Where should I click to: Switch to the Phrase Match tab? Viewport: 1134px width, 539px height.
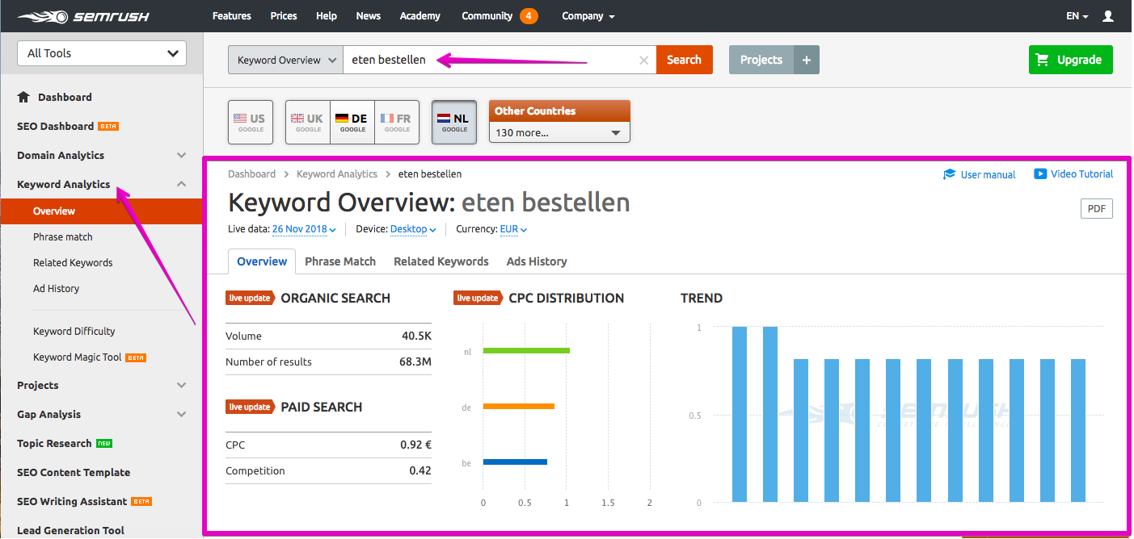pyautogui.click(x=340, y=261)
